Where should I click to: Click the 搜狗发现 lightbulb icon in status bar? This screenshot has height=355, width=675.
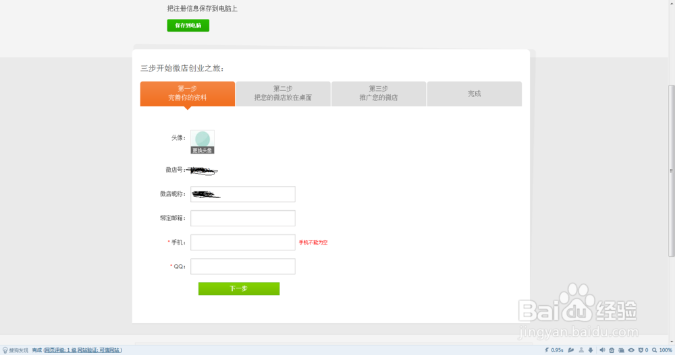point(5,350)
